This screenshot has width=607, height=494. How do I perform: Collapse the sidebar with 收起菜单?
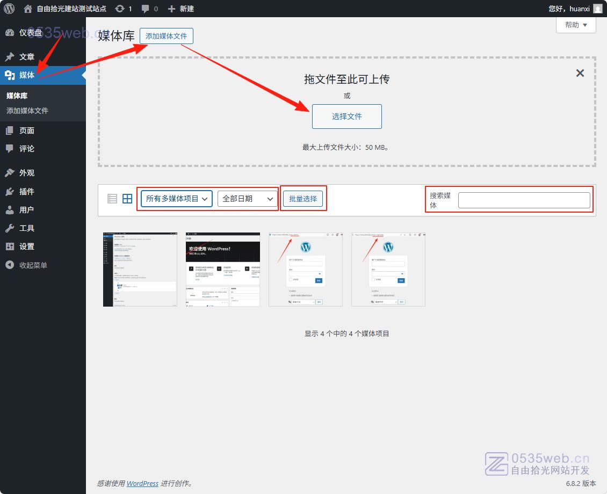tap(33, 265)
